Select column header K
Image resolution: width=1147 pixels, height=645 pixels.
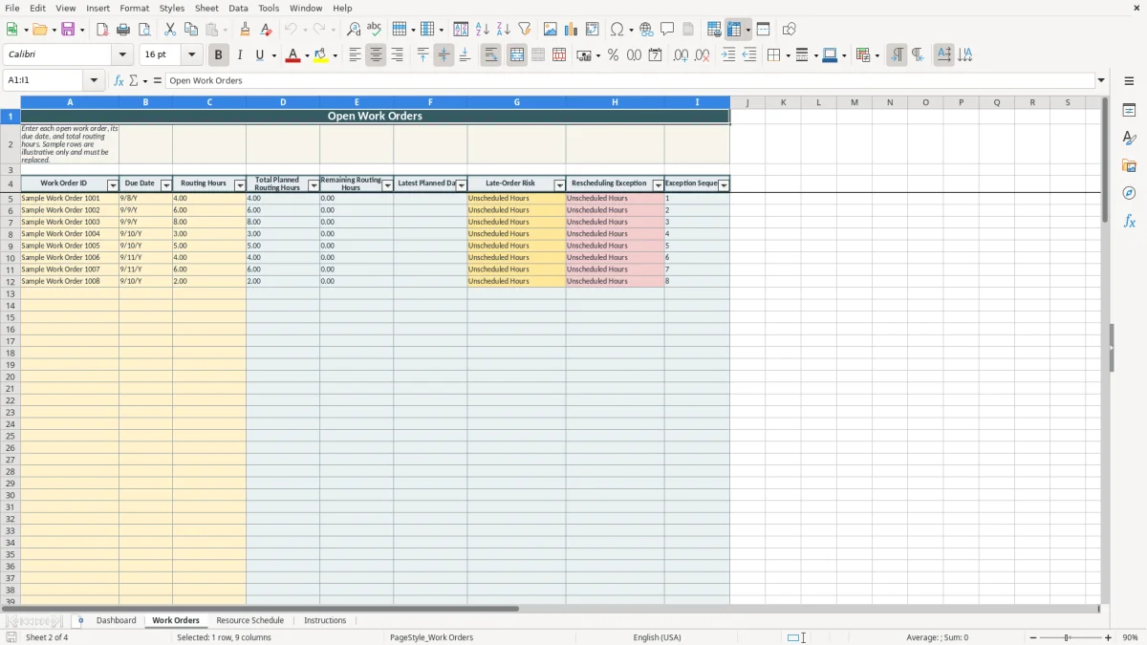tap(783, 102)
